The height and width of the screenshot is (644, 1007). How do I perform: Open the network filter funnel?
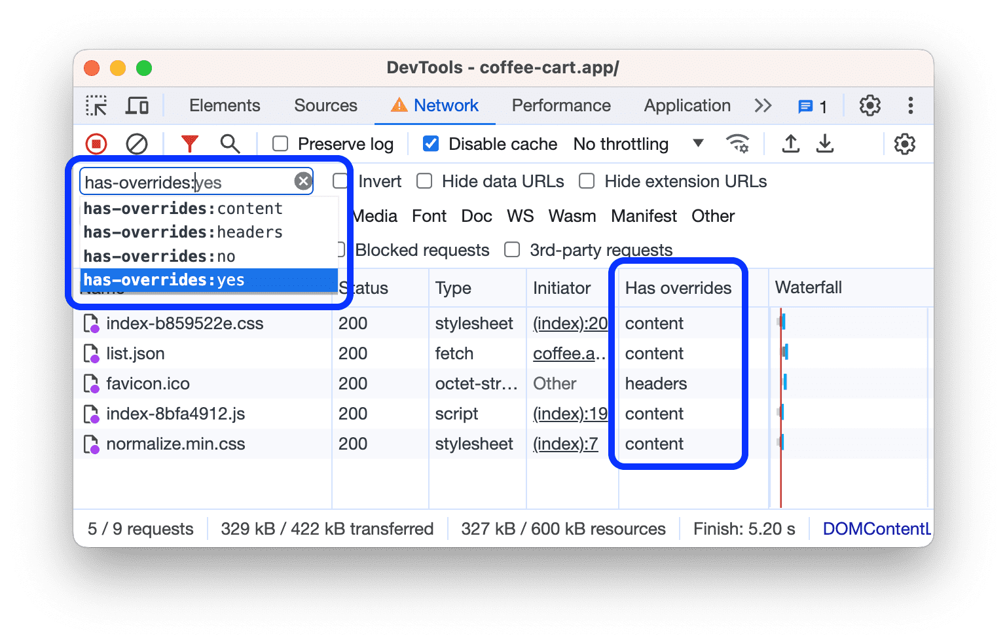pyautogui.click(x=190, y=144)
